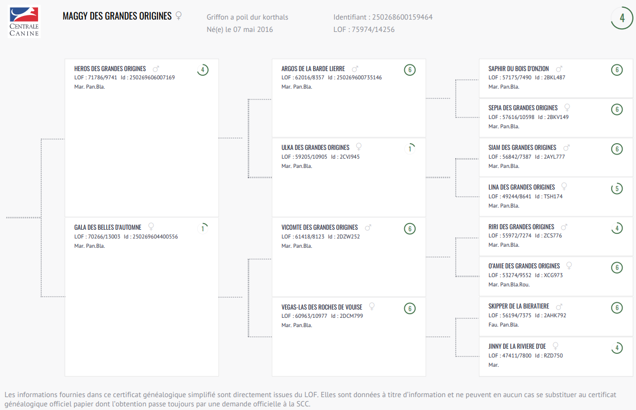Click the male symbol next to Heros des Grandes Origines

click(156, 69)
